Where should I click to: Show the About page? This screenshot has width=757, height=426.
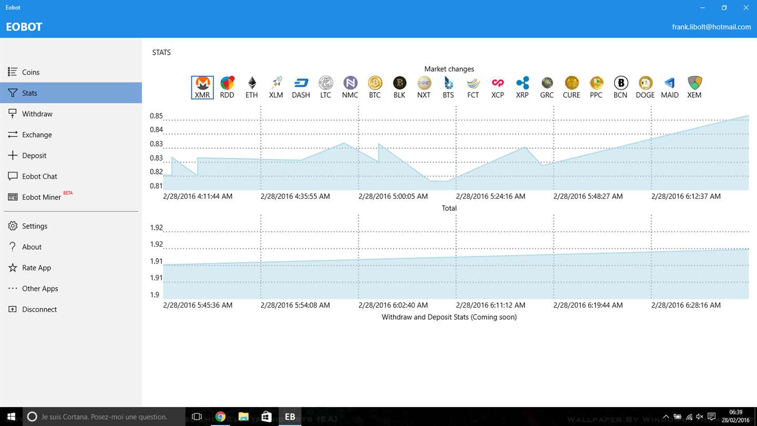click(x=71, y=247)
